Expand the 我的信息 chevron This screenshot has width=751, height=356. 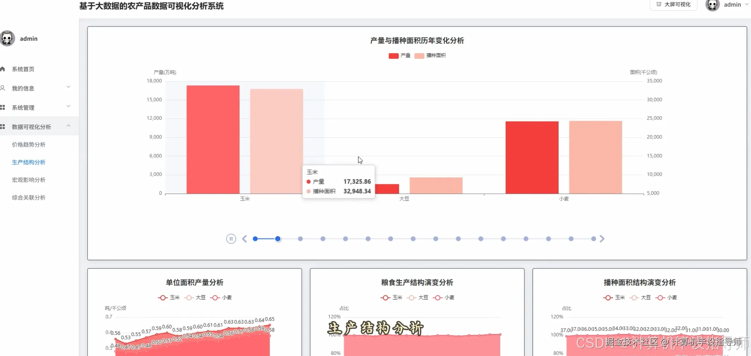click(69, 87)
